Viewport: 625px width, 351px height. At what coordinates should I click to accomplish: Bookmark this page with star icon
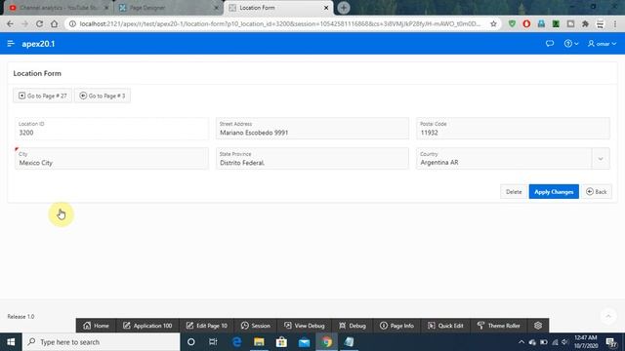point(493,23)
